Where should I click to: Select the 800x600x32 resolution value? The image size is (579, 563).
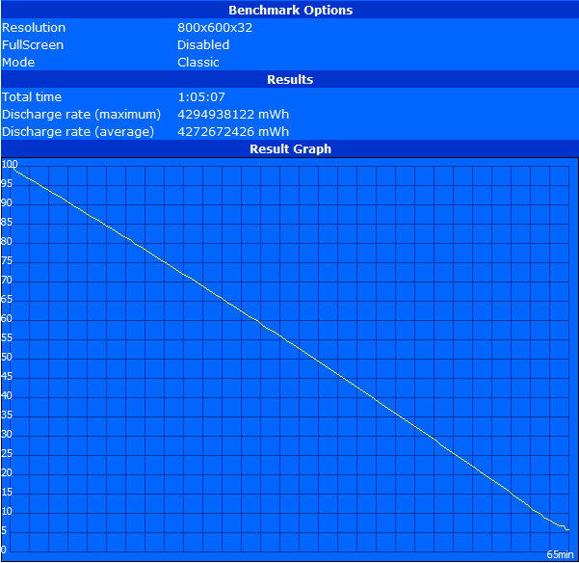215,28
